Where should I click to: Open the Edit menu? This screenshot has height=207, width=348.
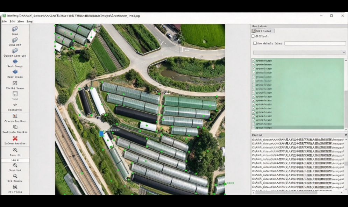click(x=12, y=21)
